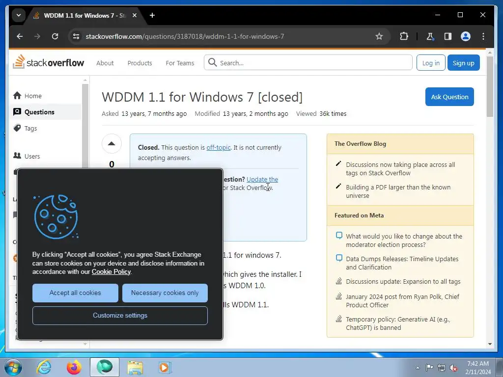Select Questions in the left sidebar
Screen dimensions: 503x377
point(45,112)
